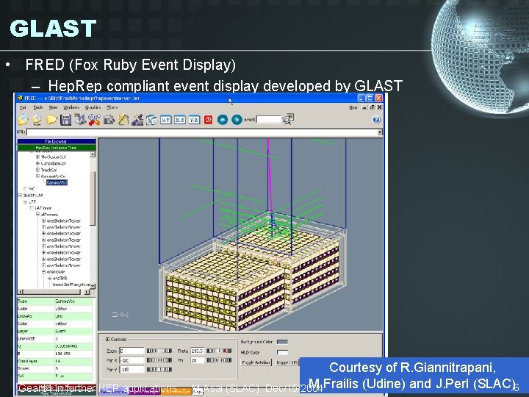Click into the Phi input field
Screen dimensions: 529x397
198,360
